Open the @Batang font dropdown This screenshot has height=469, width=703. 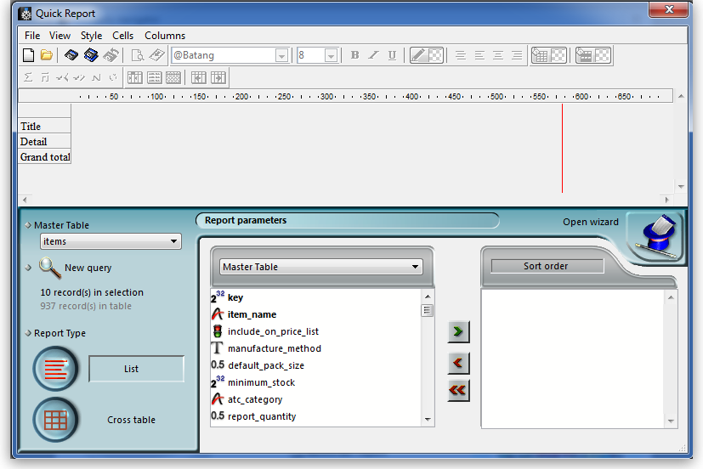[281, 56]
